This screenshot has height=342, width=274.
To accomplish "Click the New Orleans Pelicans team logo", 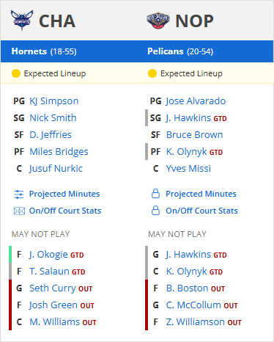I will click(158, 21).
